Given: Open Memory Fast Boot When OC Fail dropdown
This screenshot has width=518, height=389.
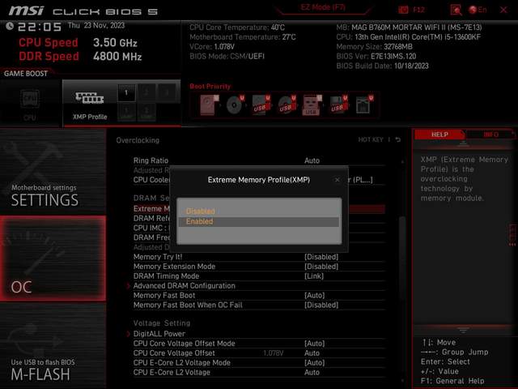Looking at the screenshot, I should 321,305.
